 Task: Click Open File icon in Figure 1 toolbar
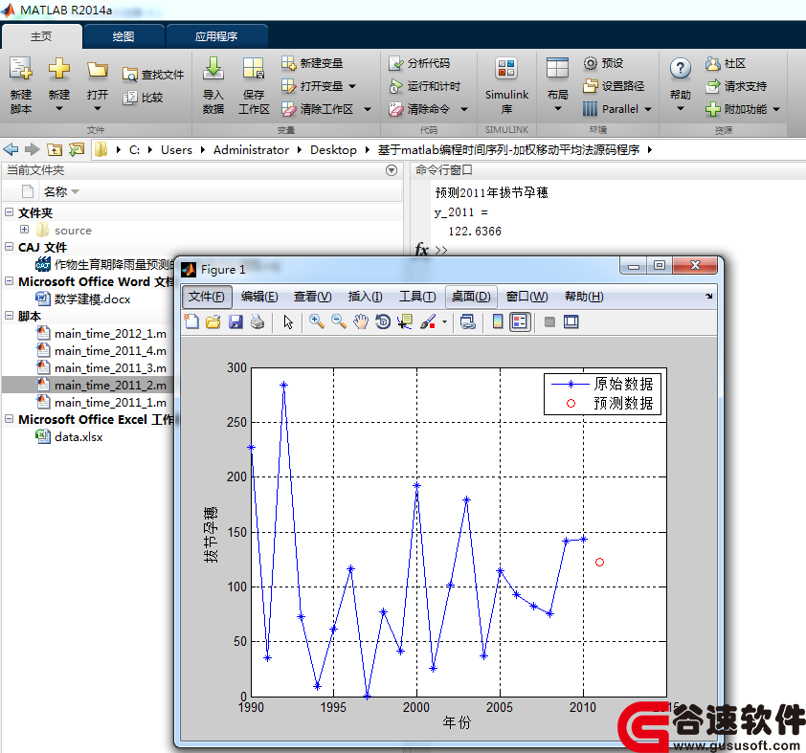coord(213,322)
